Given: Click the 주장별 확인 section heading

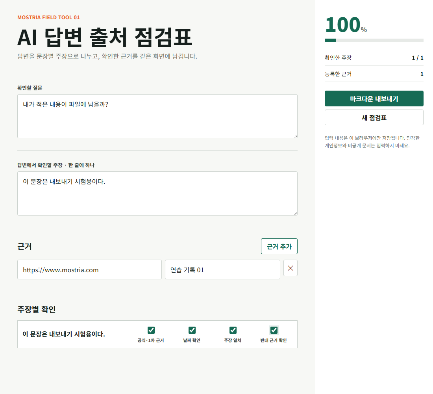Looking at the screenshot, I should (x=37, y=309).
